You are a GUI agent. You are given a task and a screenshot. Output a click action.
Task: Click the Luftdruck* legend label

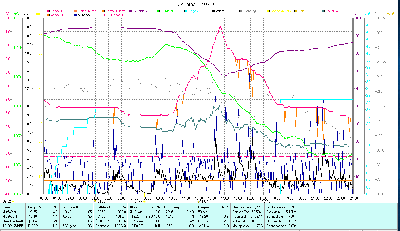tap(168, 11)
